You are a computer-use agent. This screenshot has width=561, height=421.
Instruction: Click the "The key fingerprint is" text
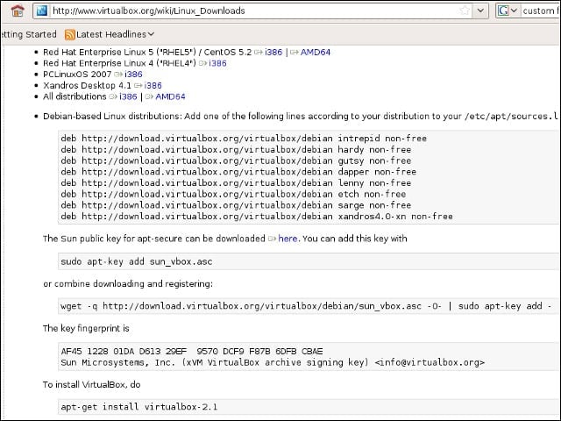coord(86,329)
